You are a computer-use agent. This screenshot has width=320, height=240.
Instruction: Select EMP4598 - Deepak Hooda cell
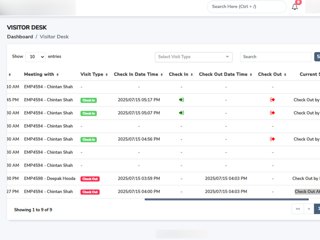pyautogui.click(x=50, y=178)
